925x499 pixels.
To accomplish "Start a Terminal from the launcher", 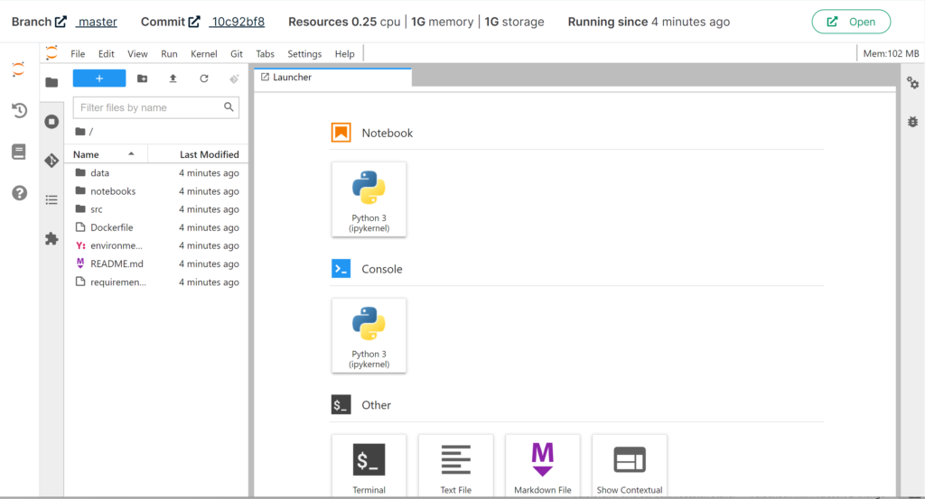I will 369,465.
